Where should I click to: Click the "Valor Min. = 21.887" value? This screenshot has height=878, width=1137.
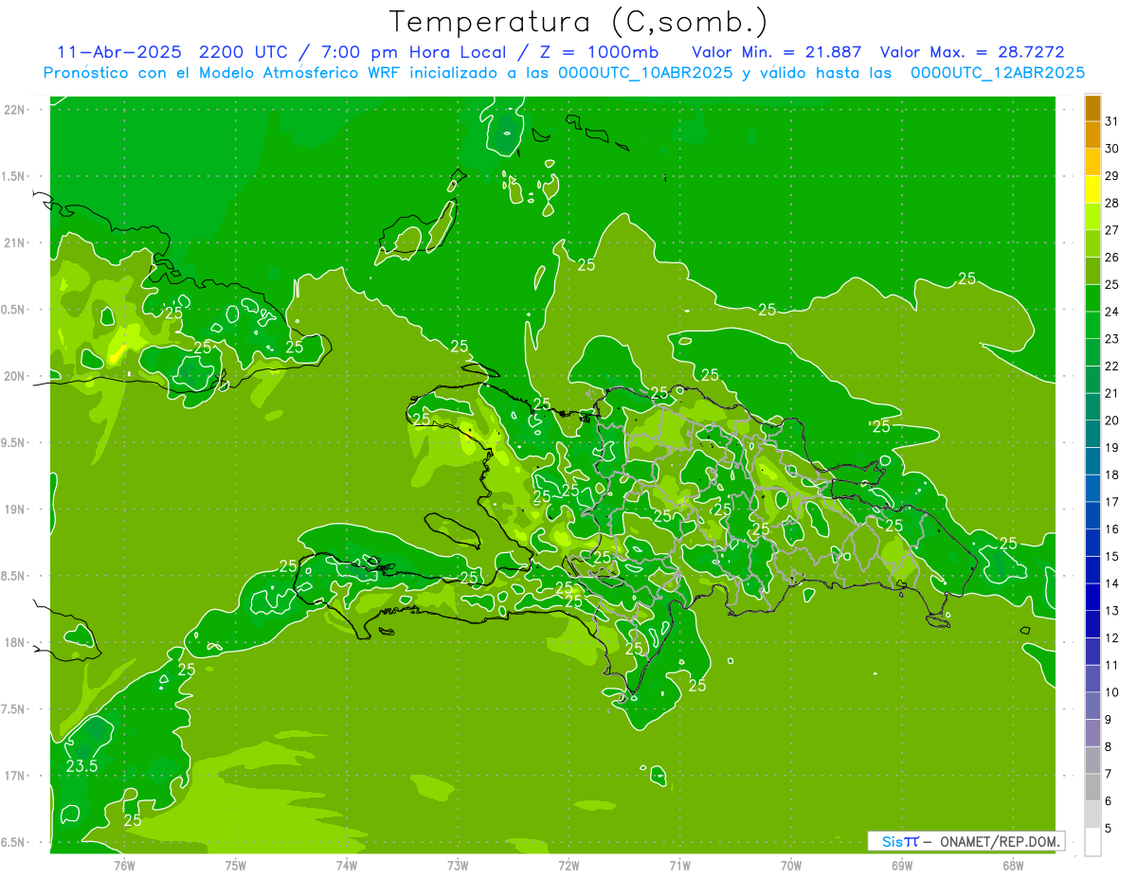(777, 51)
